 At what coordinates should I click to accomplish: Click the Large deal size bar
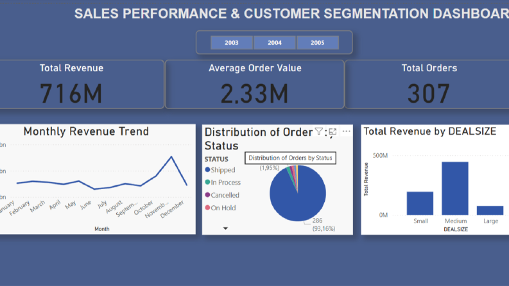[x=490, y=210]
